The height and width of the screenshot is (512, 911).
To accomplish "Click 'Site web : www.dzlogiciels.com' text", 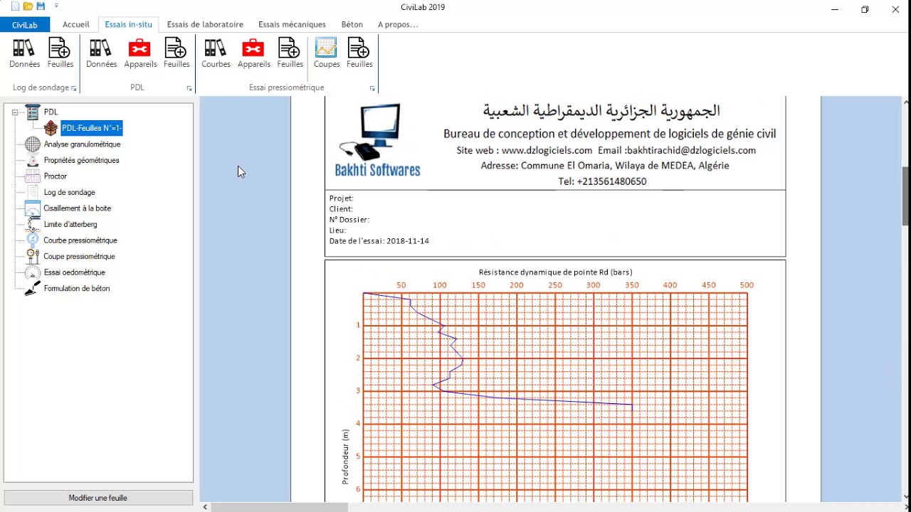I will [x=524, y=151].
